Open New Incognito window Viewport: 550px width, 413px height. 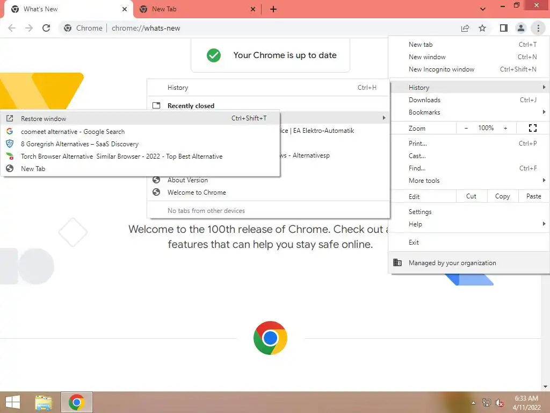click(x=469, y=69)
